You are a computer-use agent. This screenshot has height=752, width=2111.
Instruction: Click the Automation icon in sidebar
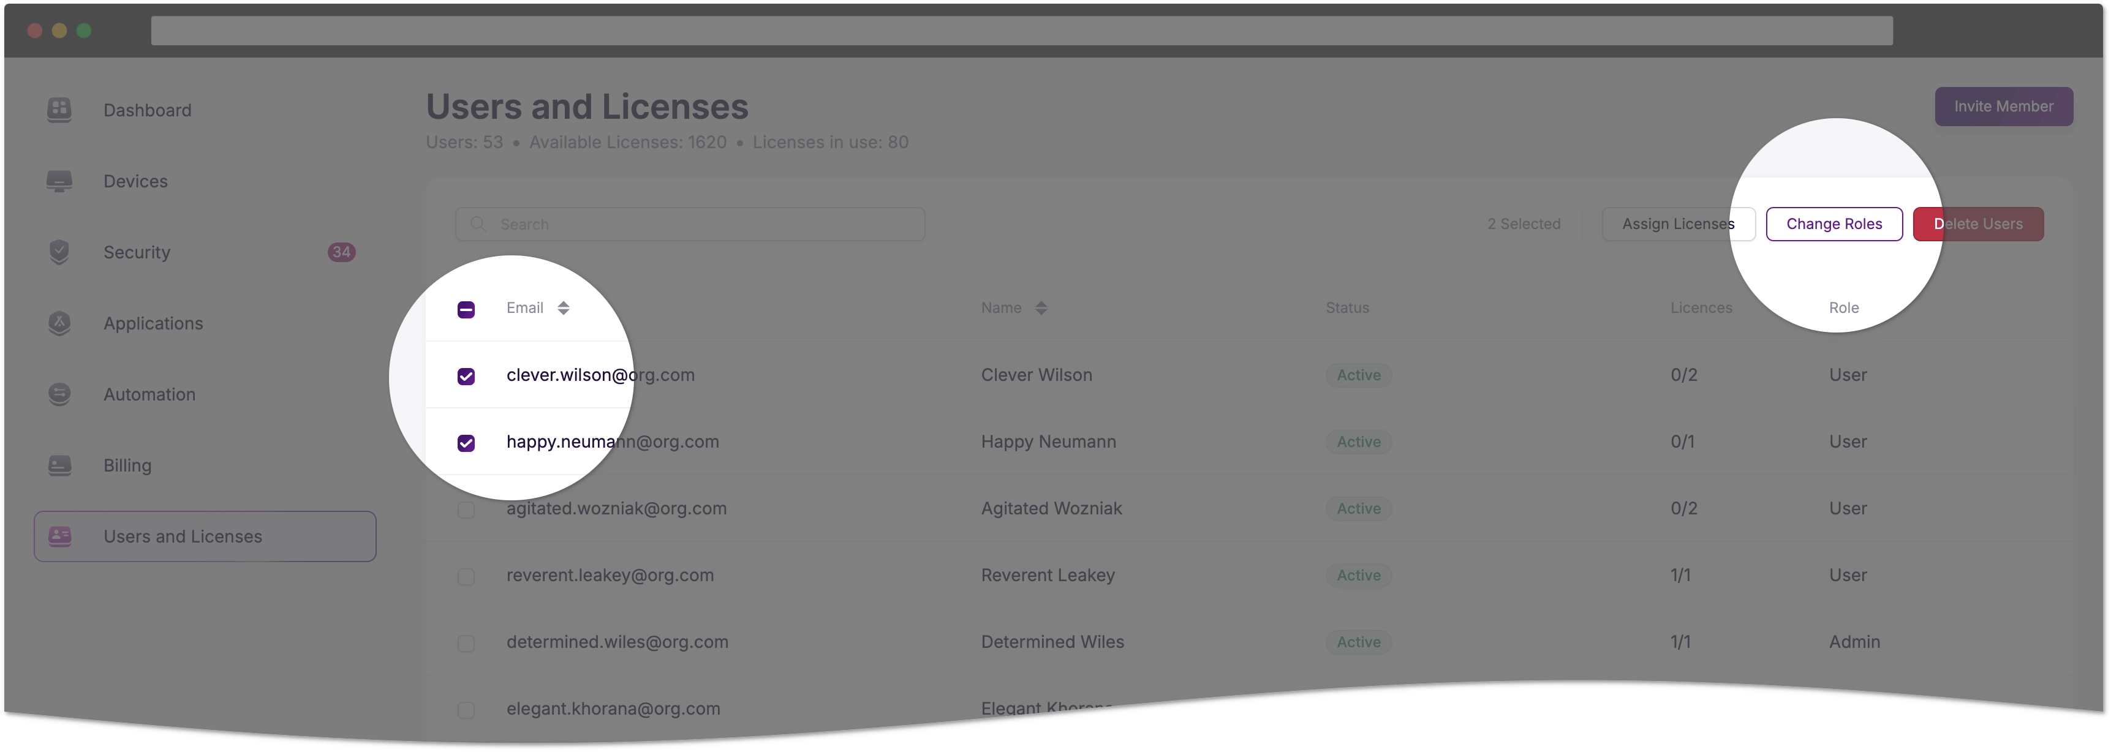[59, 395]
